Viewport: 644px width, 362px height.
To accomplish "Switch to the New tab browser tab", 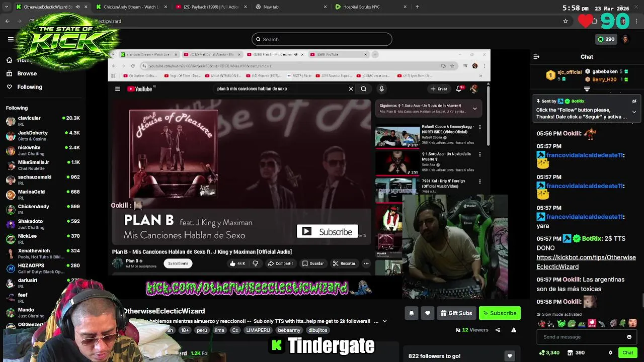I will (x=291, y=7).
